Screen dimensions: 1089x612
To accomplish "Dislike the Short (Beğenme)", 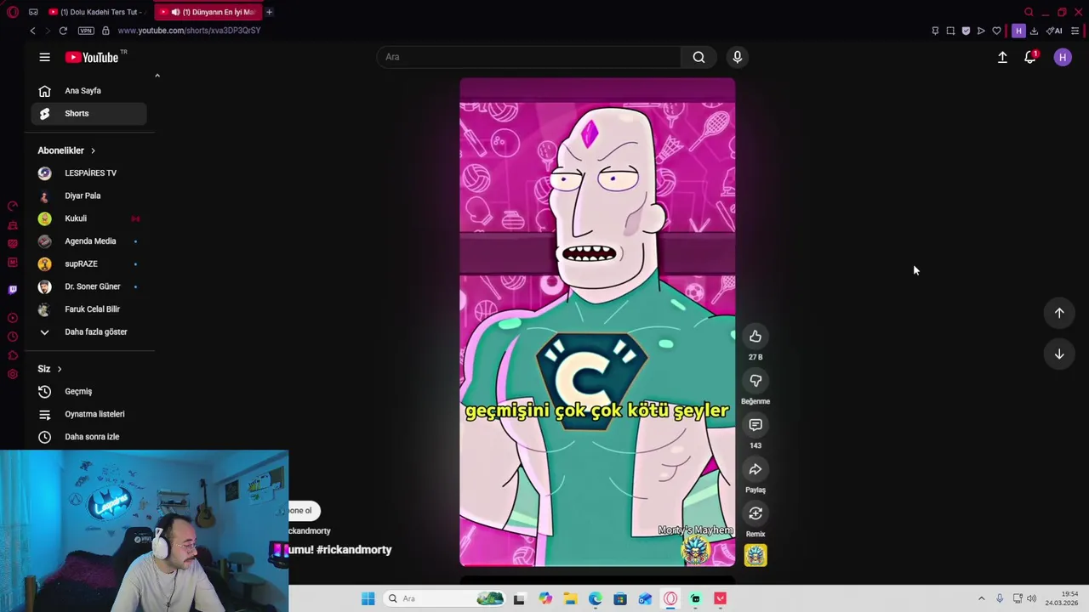I will point(755,381).
